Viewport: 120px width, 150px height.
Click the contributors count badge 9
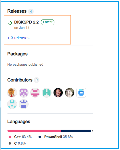(x=37, y=80)
